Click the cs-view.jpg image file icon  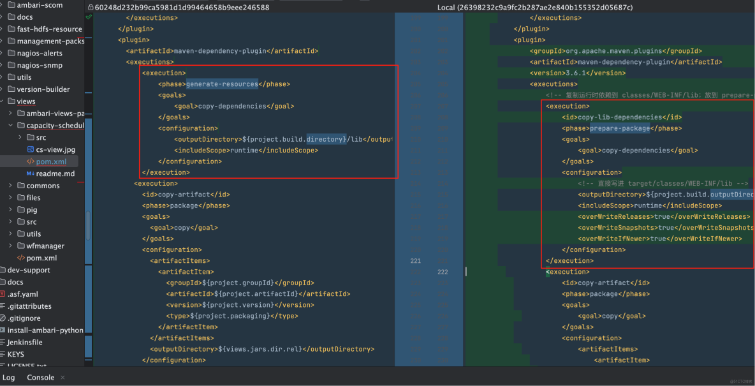click(31, 149)
